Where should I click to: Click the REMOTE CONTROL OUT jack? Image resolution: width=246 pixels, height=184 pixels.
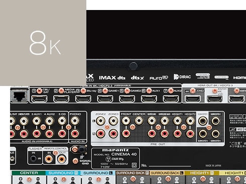pyautogui.click(x=62, y=159)
